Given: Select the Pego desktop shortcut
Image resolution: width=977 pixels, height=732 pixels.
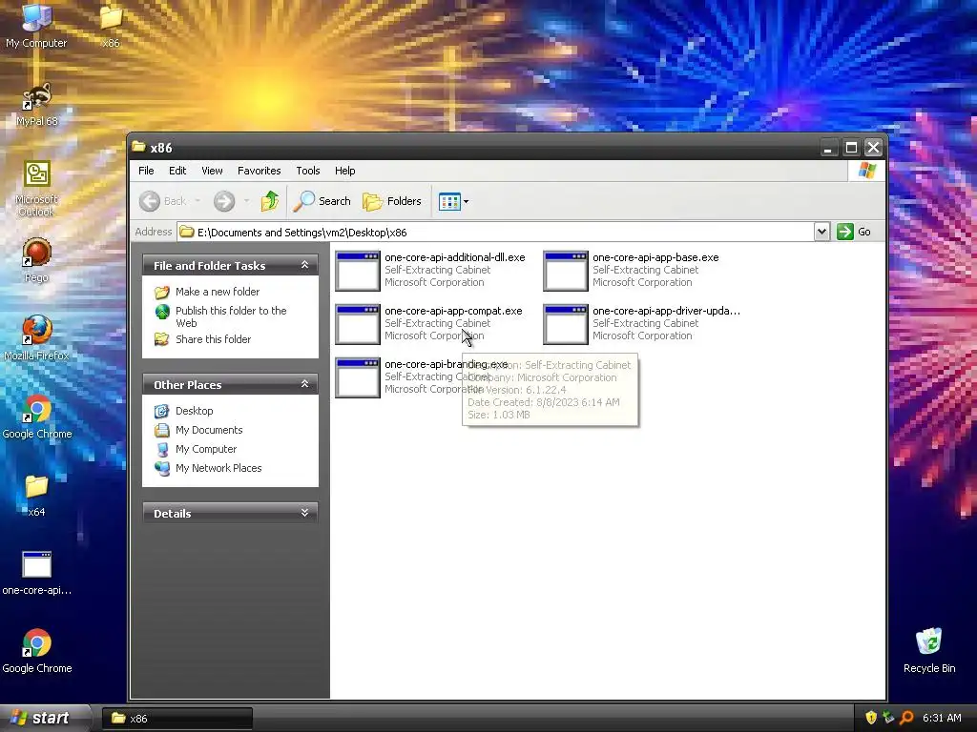Looking at the screenshot, I should [36, 260].
